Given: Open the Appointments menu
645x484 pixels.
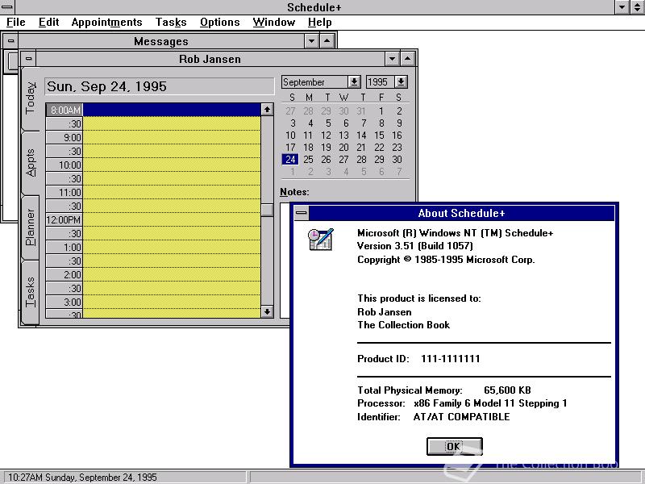Looking at the screenshot, I should click(x=106, y=23).
